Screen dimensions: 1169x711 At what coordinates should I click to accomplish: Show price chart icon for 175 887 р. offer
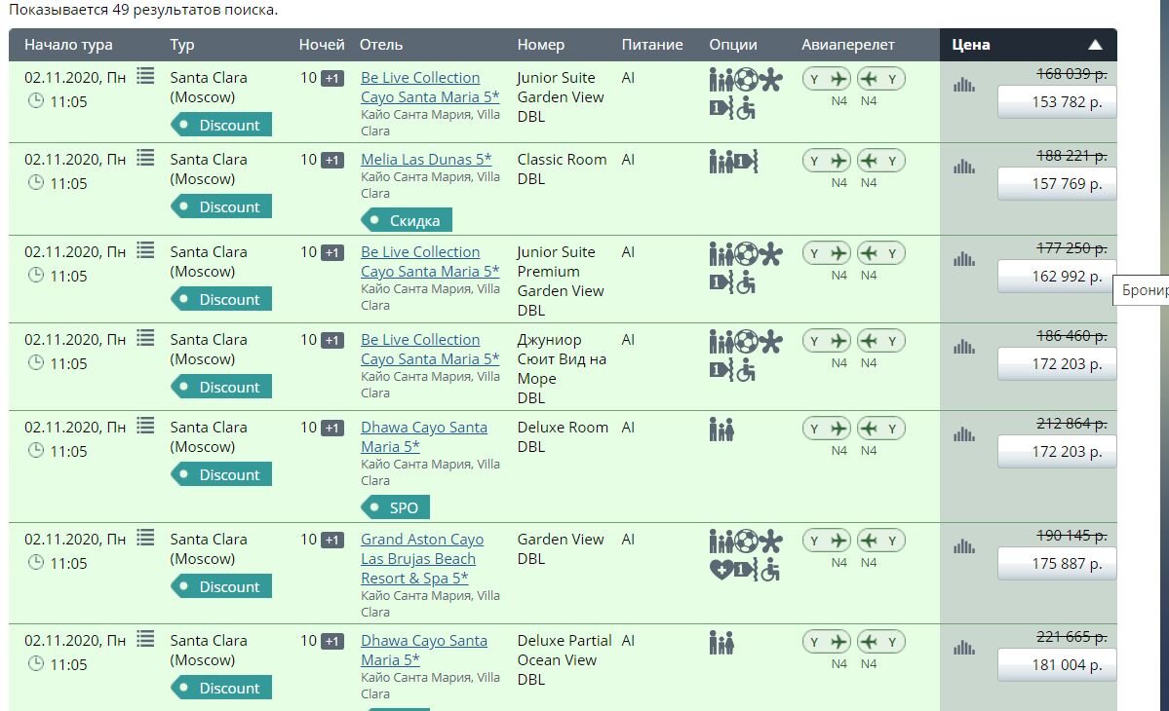pos(964,546)
